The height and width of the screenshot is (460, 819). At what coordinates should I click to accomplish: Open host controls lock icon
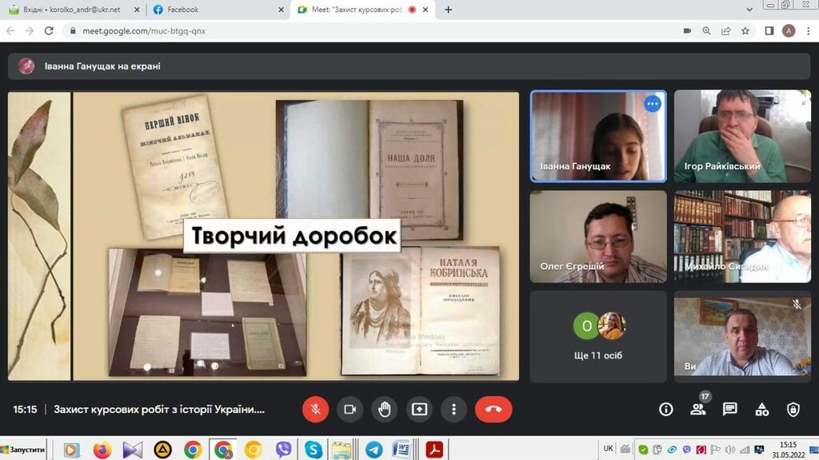coord(793,410)
